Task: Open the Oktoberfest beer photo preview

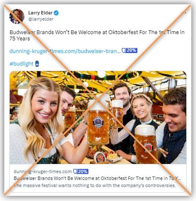Action: tap(98, 117)
